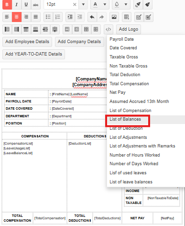The width and height of the screenshot is (185, 226).
Task: Toggle bold formatting
Action: point(7,5)
